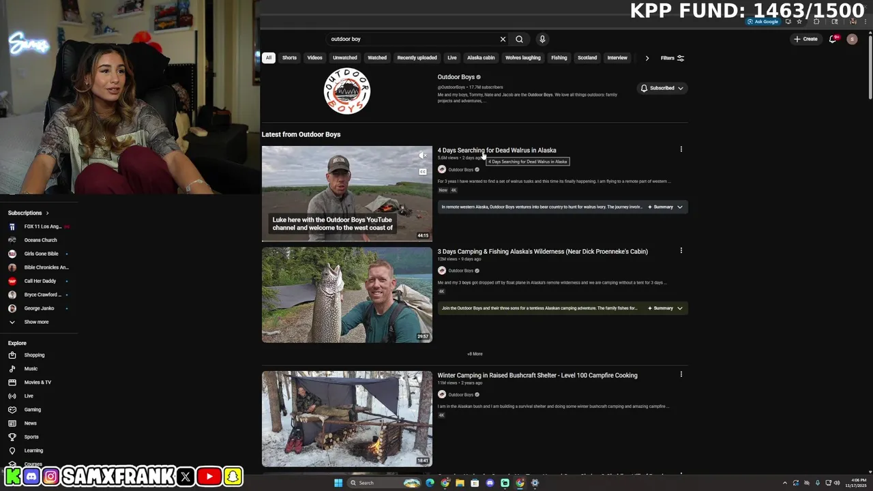Select the Wolves laughing filter chip
This screenshot has width=873, height=491.
tap(523, 58)
